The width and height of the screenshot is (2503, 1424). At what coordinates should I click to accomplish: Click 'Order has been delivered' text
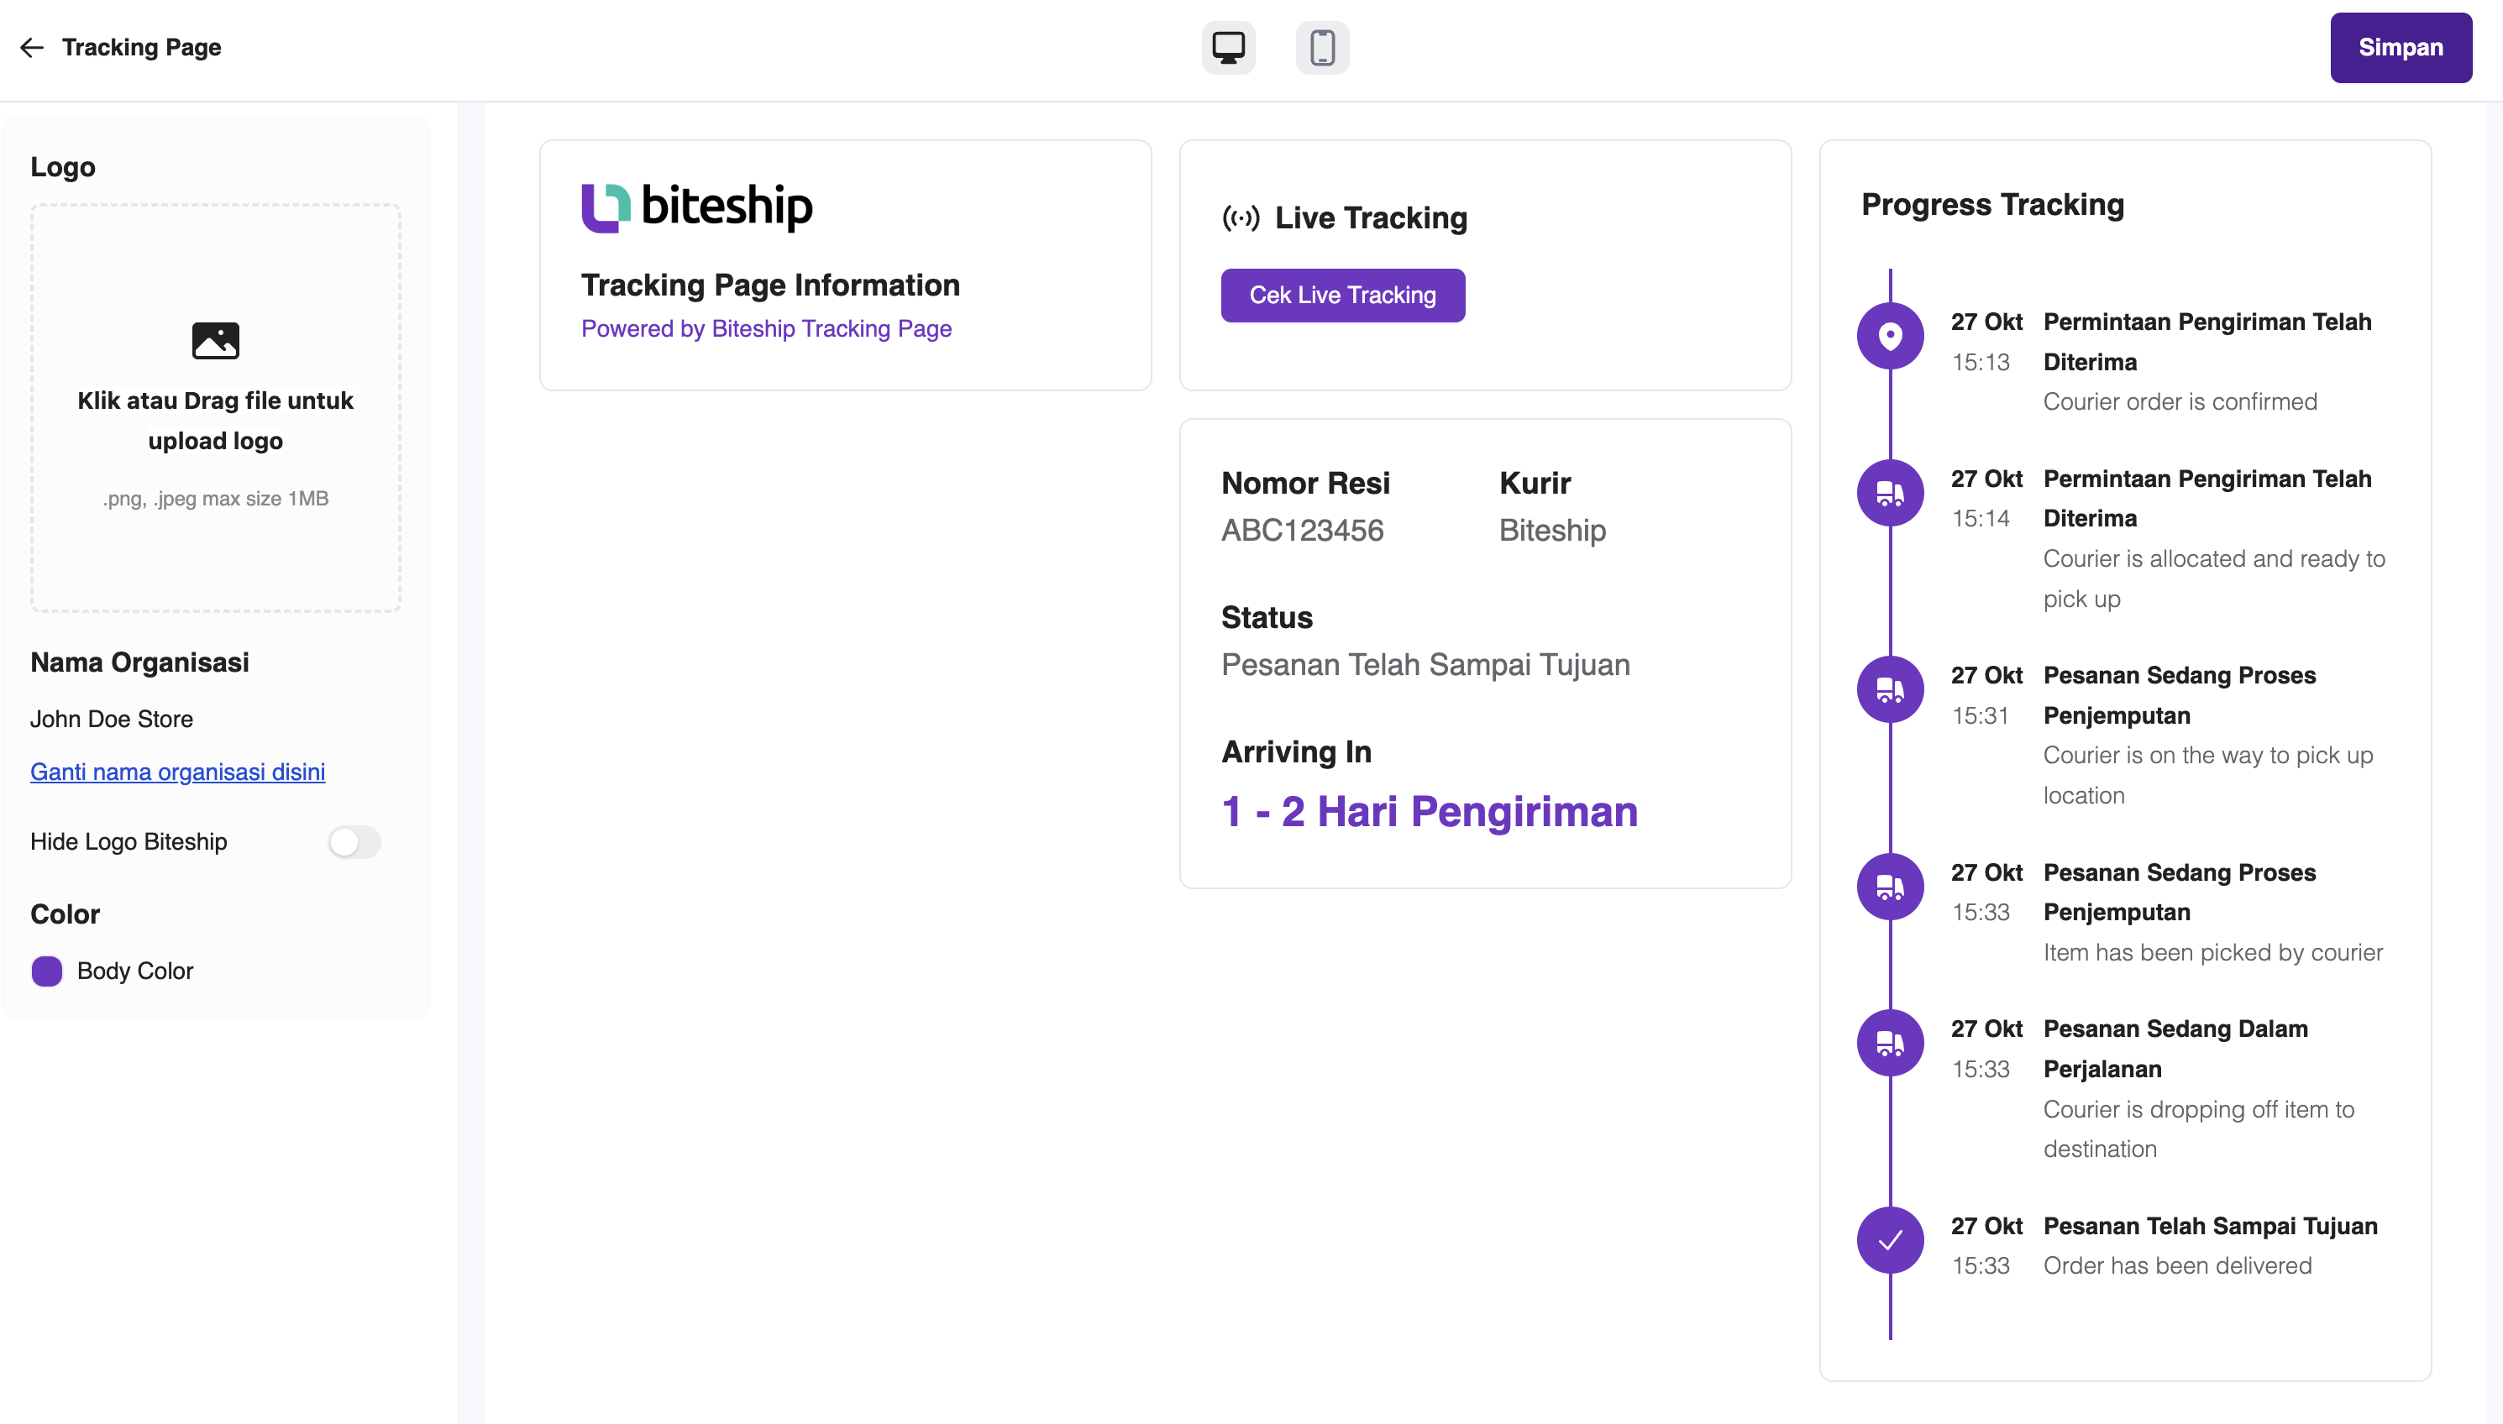[2177, 1265]
